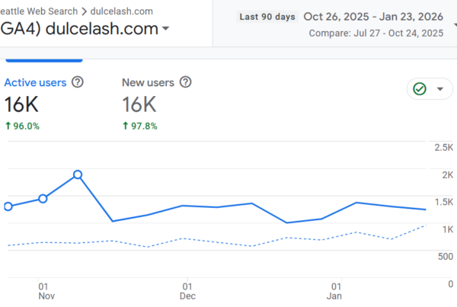Click the green up arrow beside 96.0%
The width and height of the screenshot is (457, 307).
click(8, 126)
